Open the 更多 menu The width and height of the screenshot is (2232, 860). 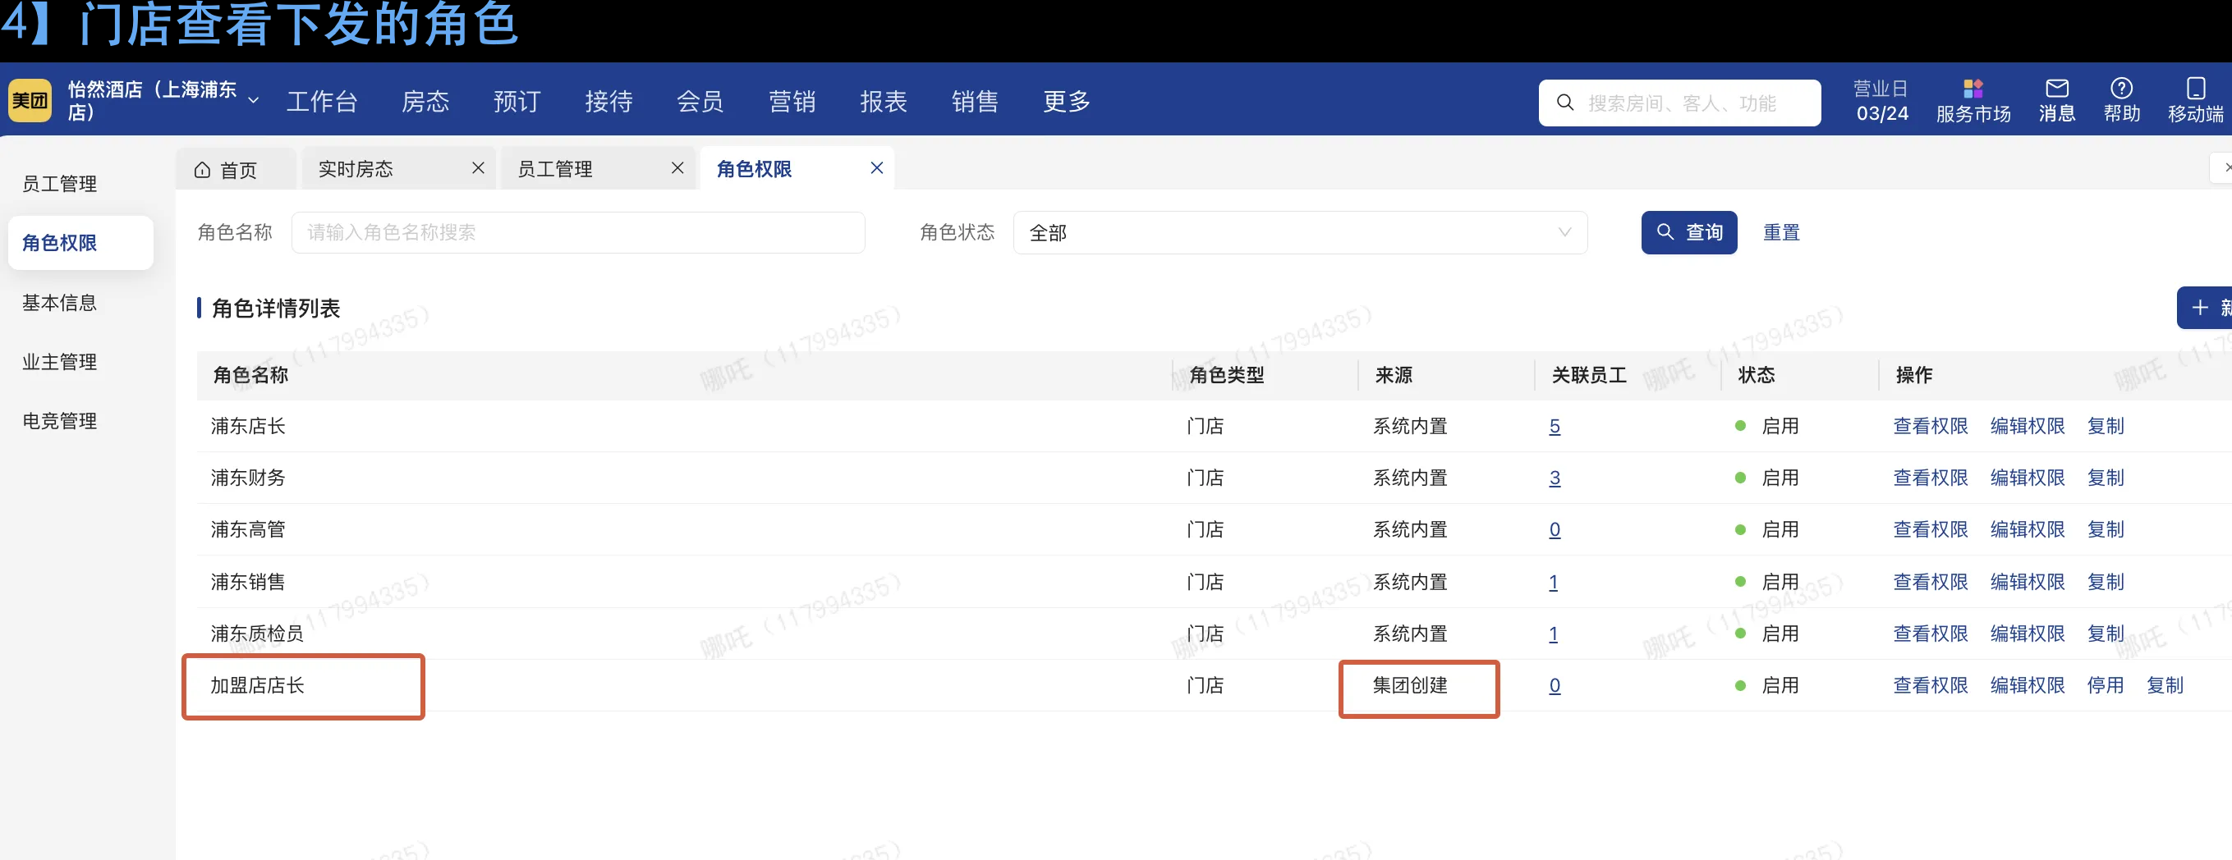click(x=1067, y=101)
